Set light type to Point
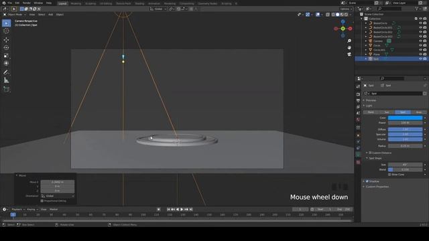This screenshot has width=429, height=241. (x=371, y=112)
